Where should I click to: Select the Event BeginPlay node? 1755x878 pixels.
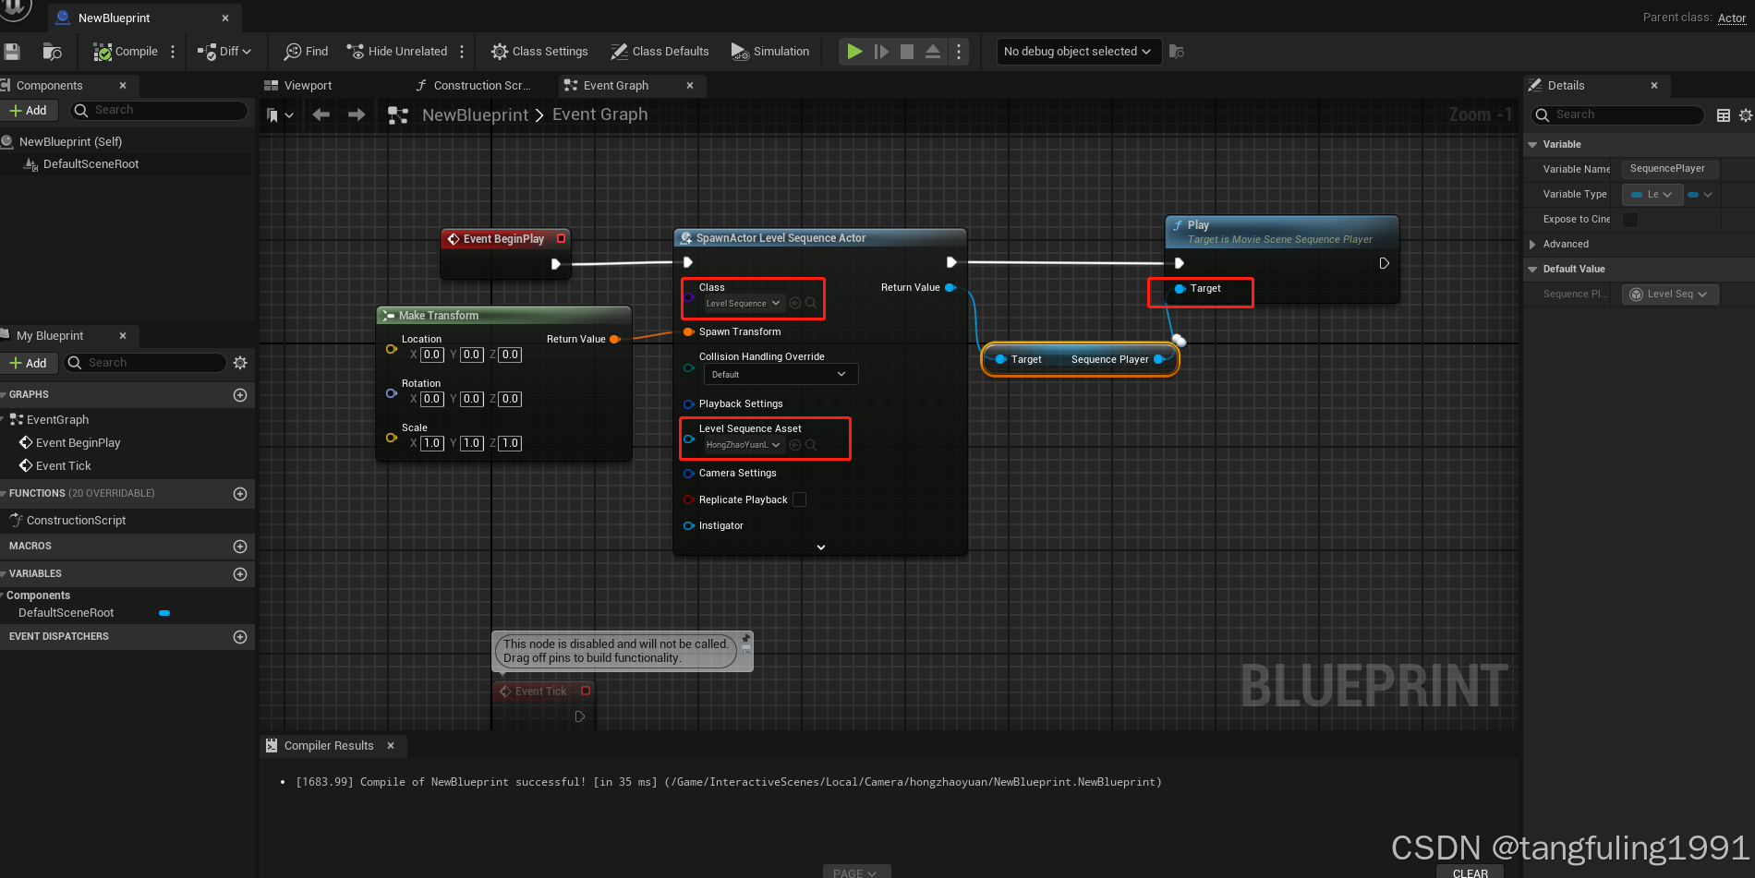504,239
